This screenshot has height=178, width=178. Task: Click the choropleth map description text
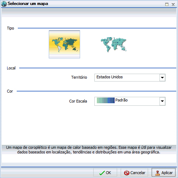tap(89, 150)
